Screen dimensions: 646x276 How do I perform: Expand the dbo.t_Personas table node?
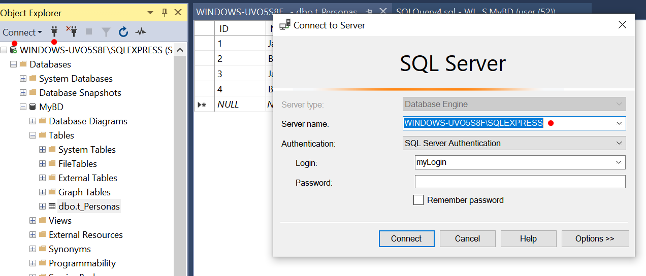tap(42, 206)
